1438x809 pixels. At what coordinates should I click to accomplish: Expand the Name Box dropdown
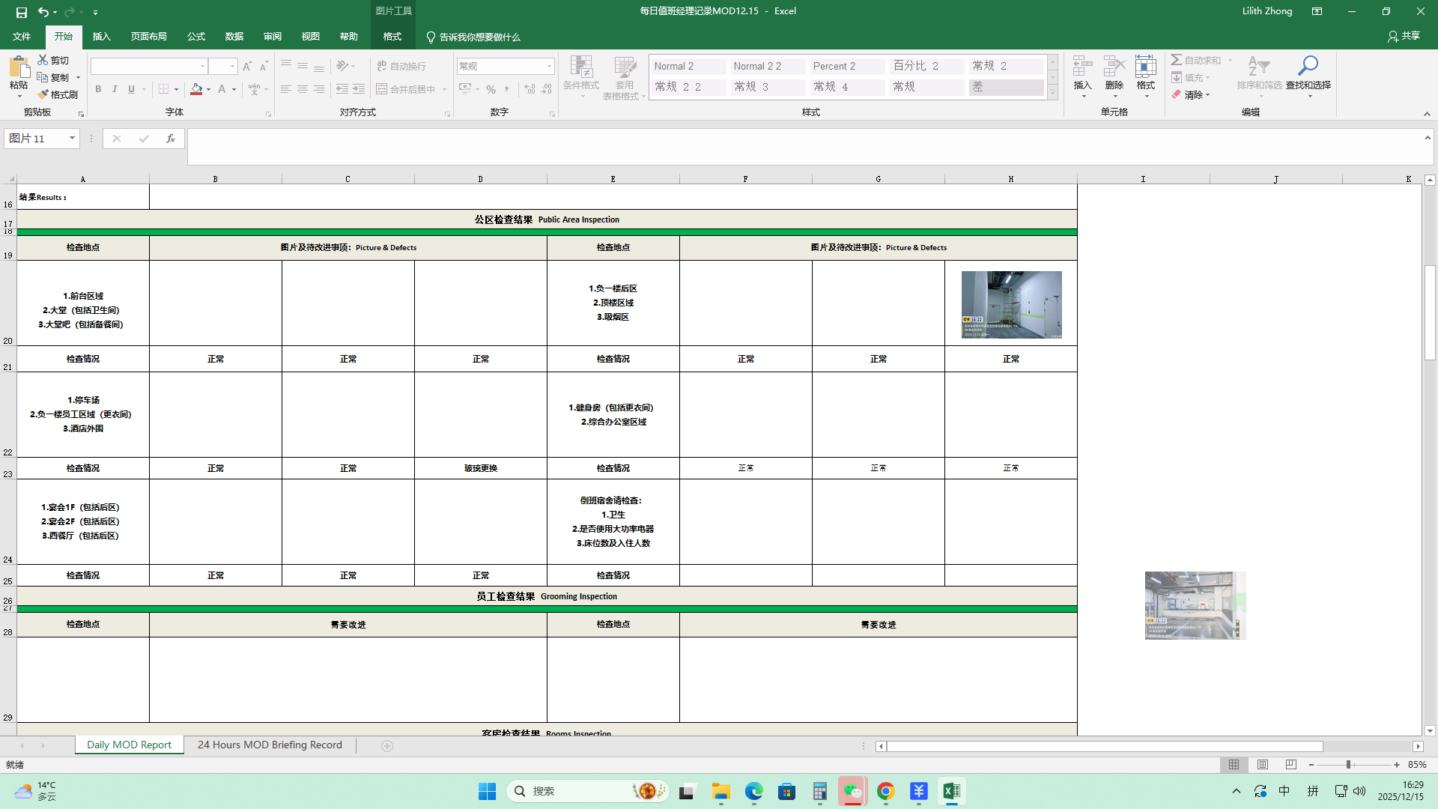tap(72, 139)
